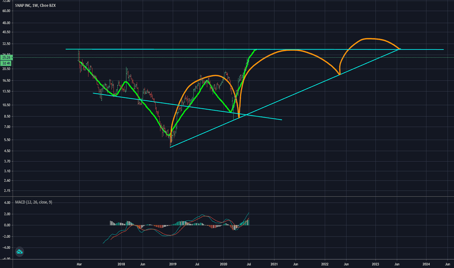Click the 20.50 price axis label
454x268 pixels.
pyautogui.click(x=6, y=69)
